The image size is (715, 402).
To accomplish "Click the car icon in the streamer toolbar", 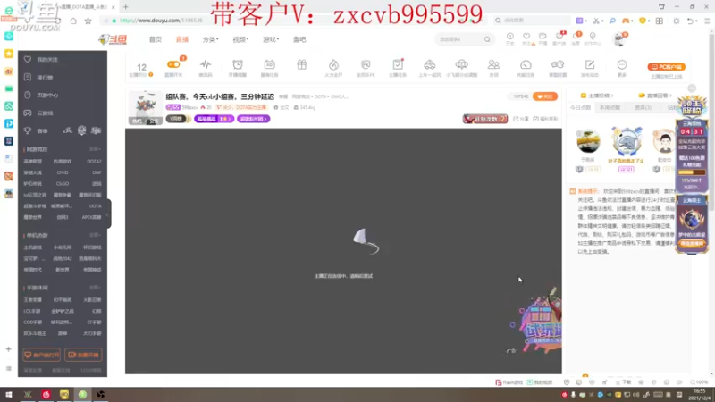I will coord(430,64).
